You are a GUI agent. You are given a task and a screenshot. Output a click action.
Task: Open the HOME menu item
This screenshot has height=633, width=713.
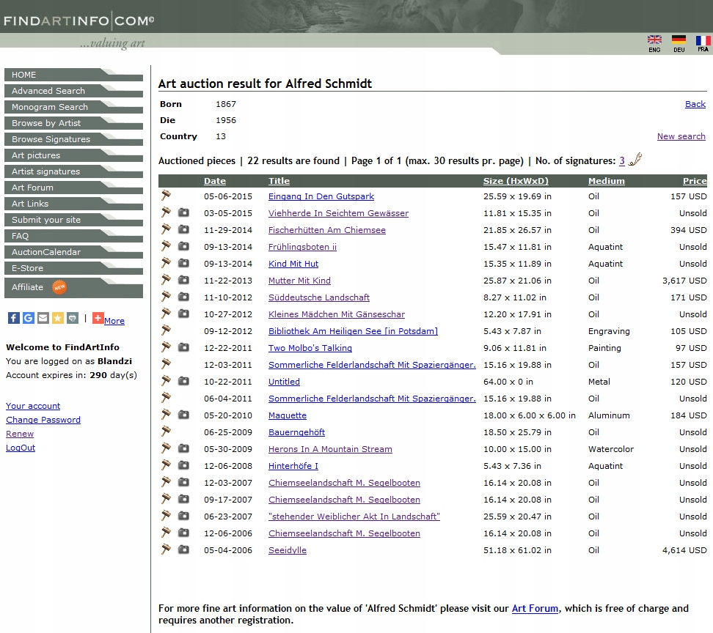tap(73, 75)
